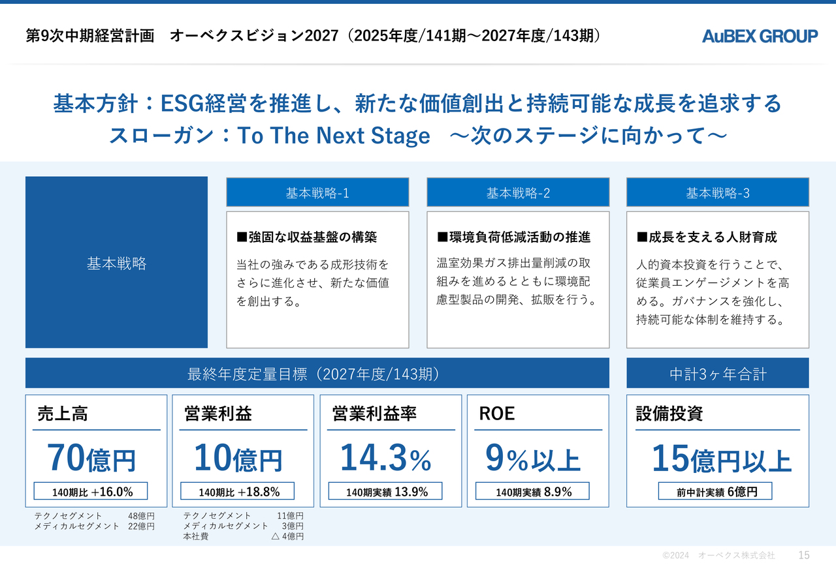Click the 9%以上 ROE value

533,458
